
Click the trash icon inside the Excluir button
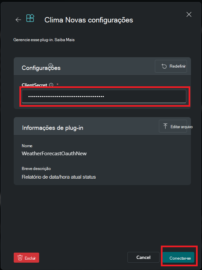pos(19,258)
